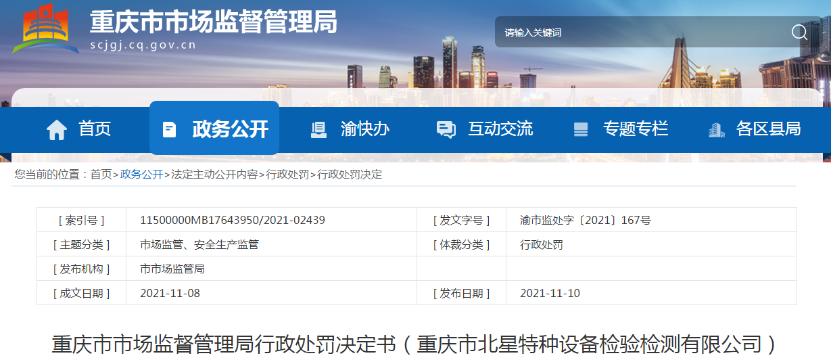Follow the 行政处罚 breadcrumb link
The height and width of the screenshot is (362, 831).
[x=287, y=175]
